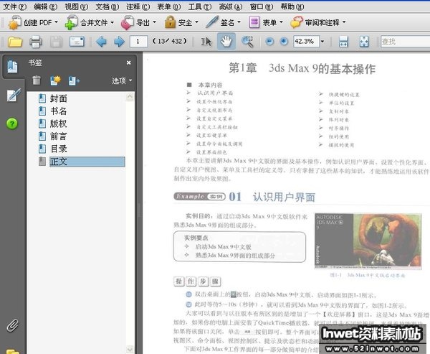Screen dimensions: 430x354
Task: Select the 前言 bookmark
Action: pos(59,136)
